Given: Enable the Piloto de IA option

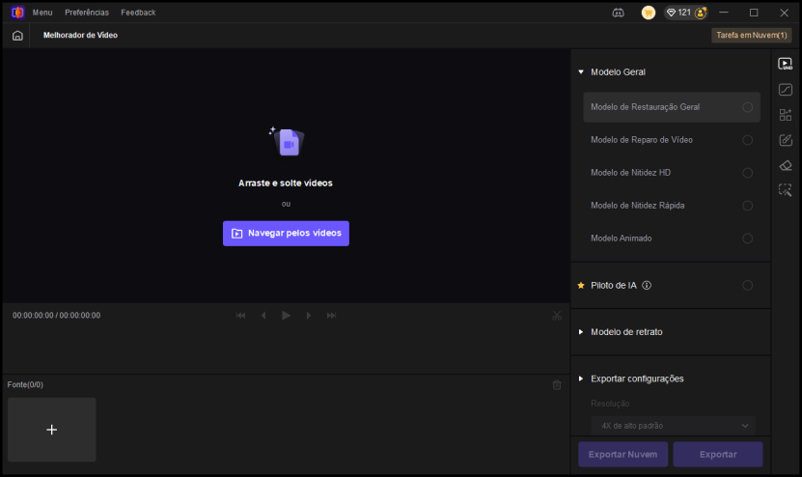Looking at the screenshot, I should tap(747, 285).
